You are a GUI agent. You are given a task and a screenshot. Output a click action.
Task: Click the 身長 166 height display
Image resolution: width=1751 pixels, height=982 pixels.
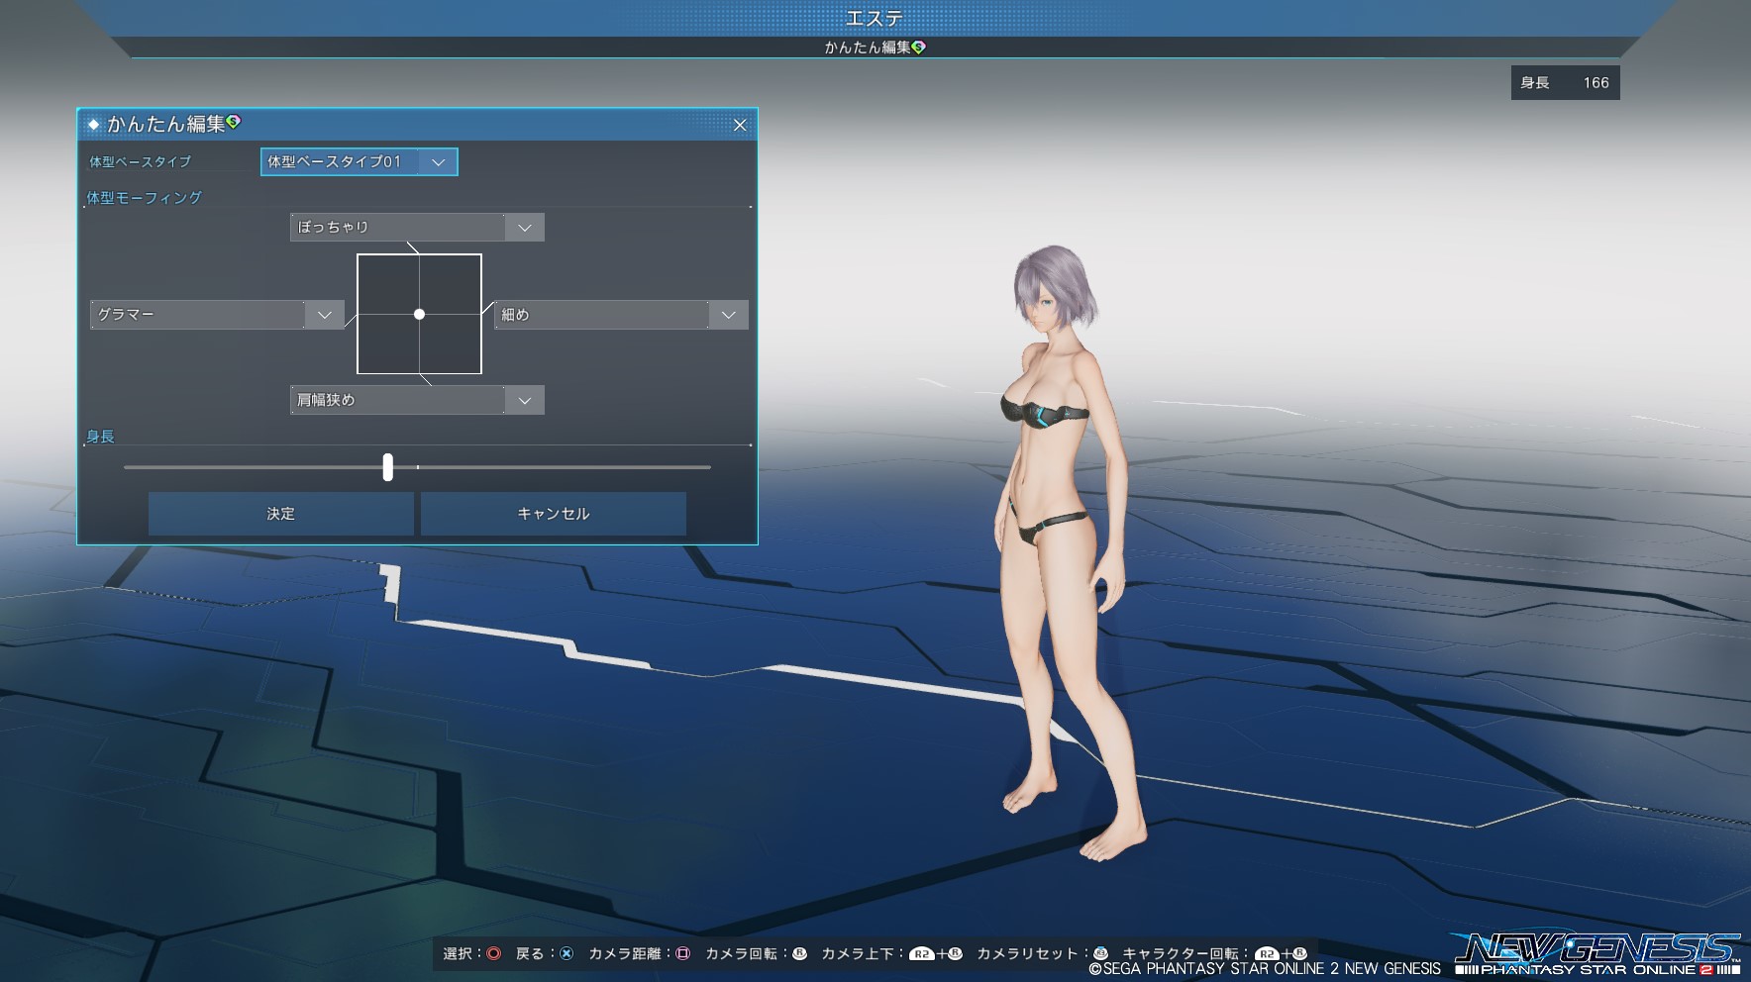[1565, 83]
